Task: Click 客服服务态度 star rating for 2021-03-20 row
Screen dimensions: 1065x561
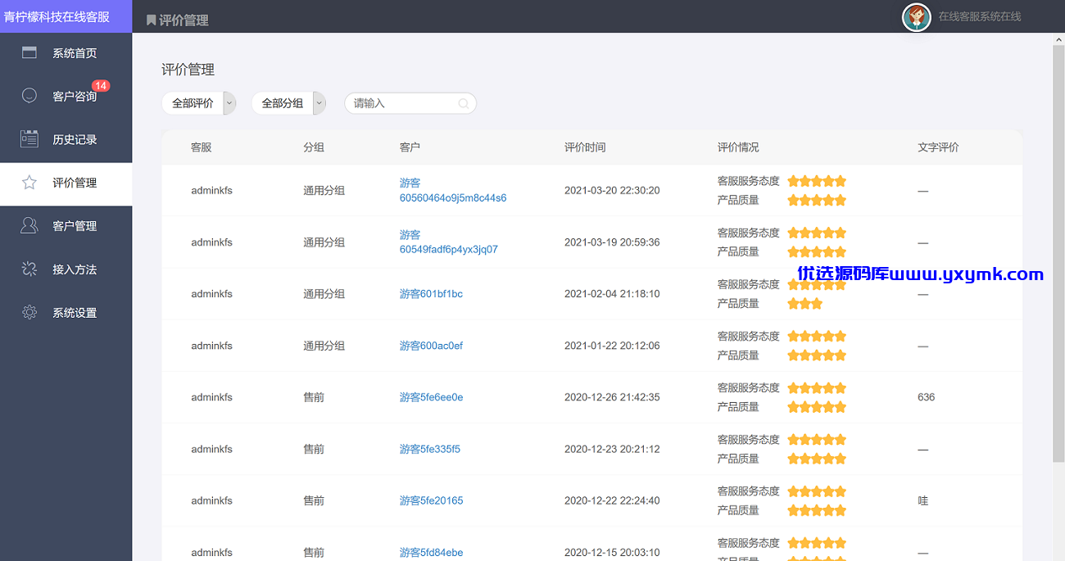Action: (x=817, y=181)
